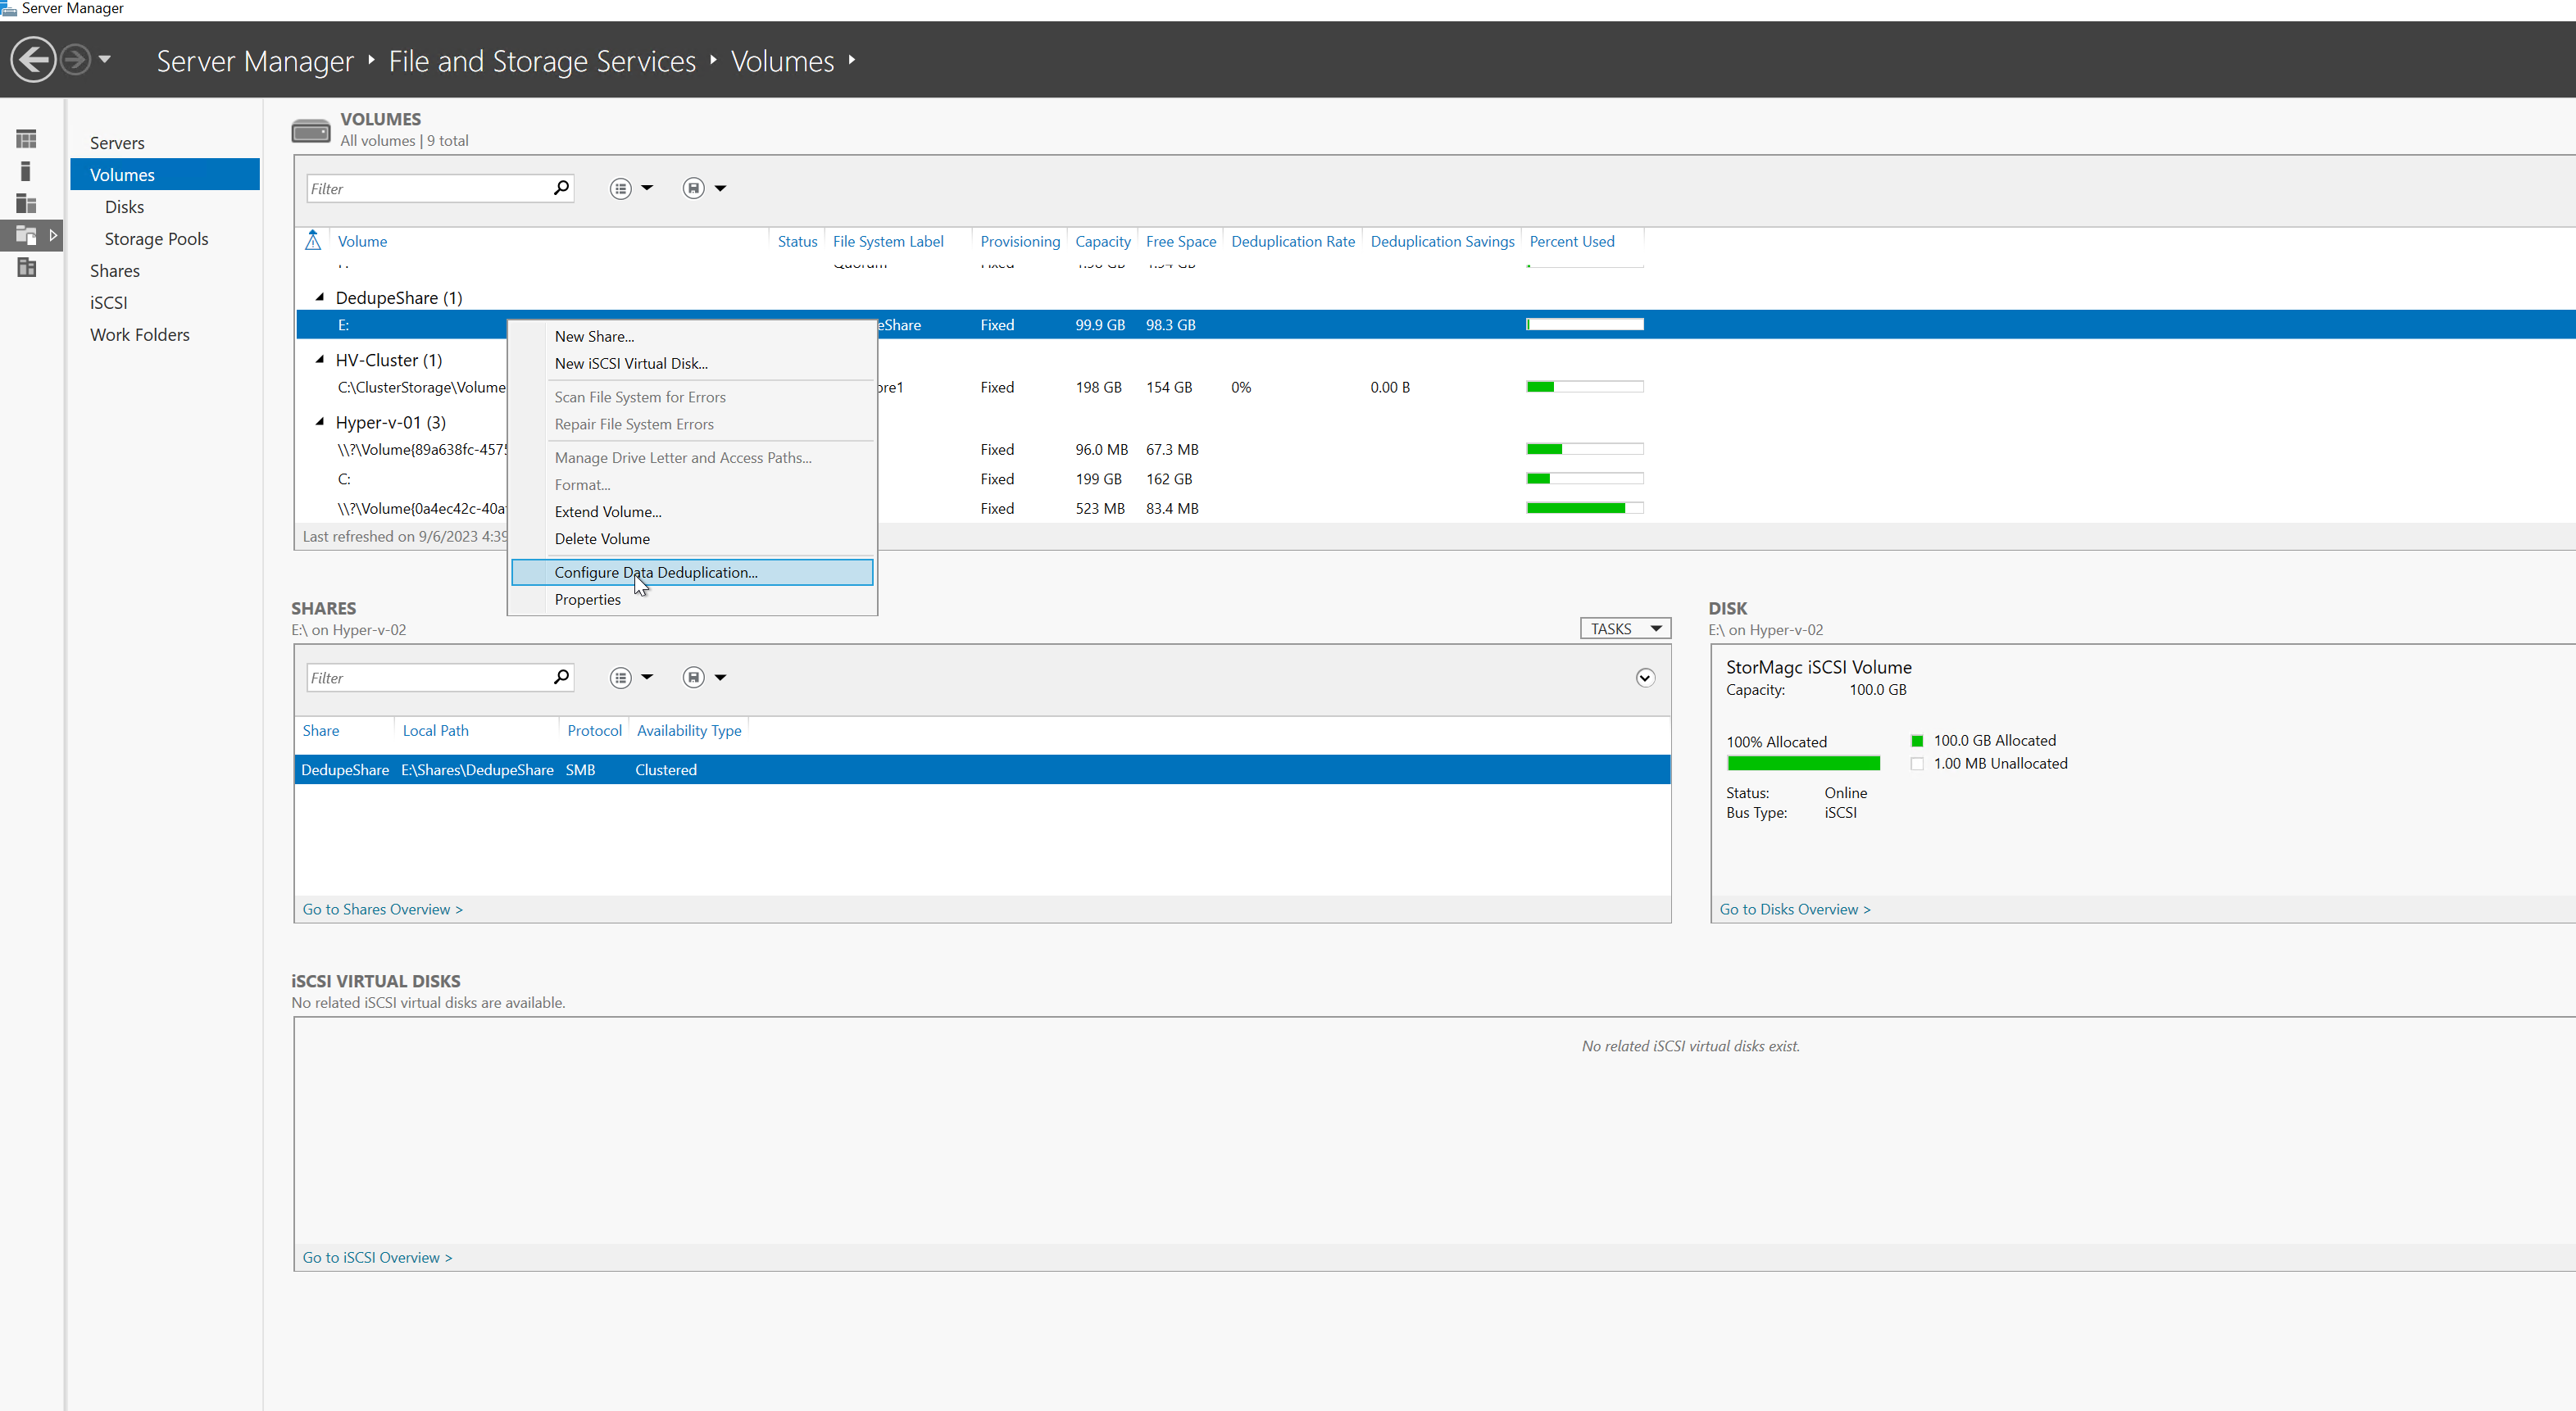This screenshot has width=2576, height=1411.
Task: Select Configure Data Deduplication... menu entry
Action: pos(692,572)
